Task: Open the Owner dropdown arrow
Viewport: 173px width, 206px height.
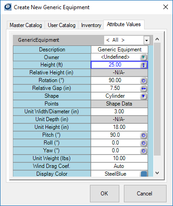Action: [144, 57]
